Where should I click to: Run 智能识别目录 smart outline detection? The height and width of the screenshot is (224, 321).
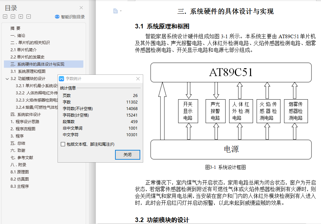70,17
